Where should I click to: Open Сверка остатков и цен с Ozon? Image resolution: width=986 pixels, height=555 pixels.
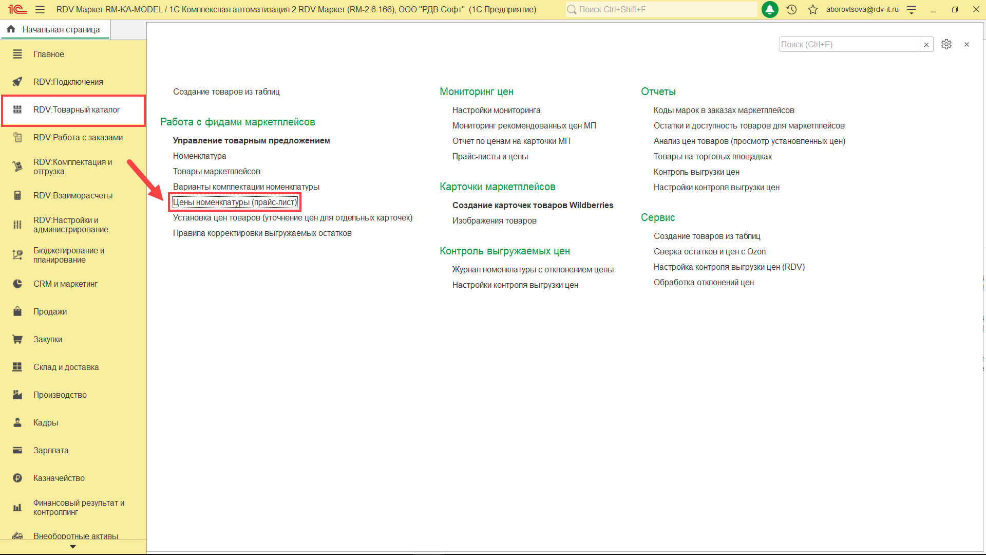[709, 251]
